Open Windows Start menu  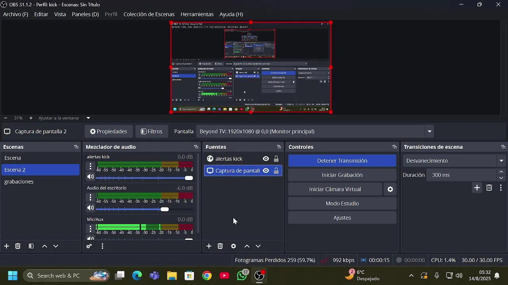point(13,275)
